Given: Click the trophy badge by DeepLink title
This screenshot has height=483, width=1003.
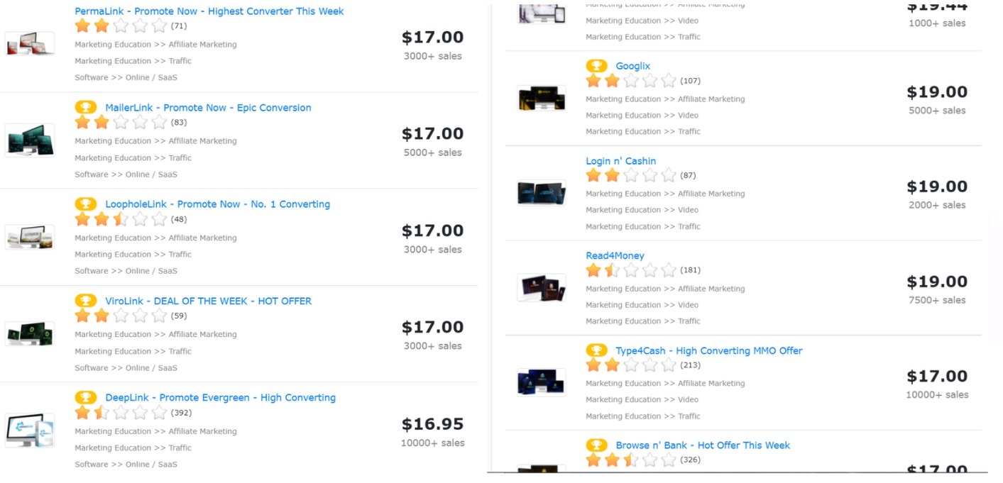Looking at the screenshot, I should pyautogui.click(x=86, y=398).
